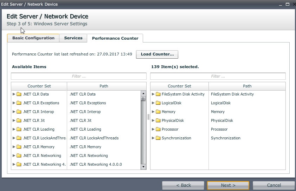Open the Services tab

[73, 38]
